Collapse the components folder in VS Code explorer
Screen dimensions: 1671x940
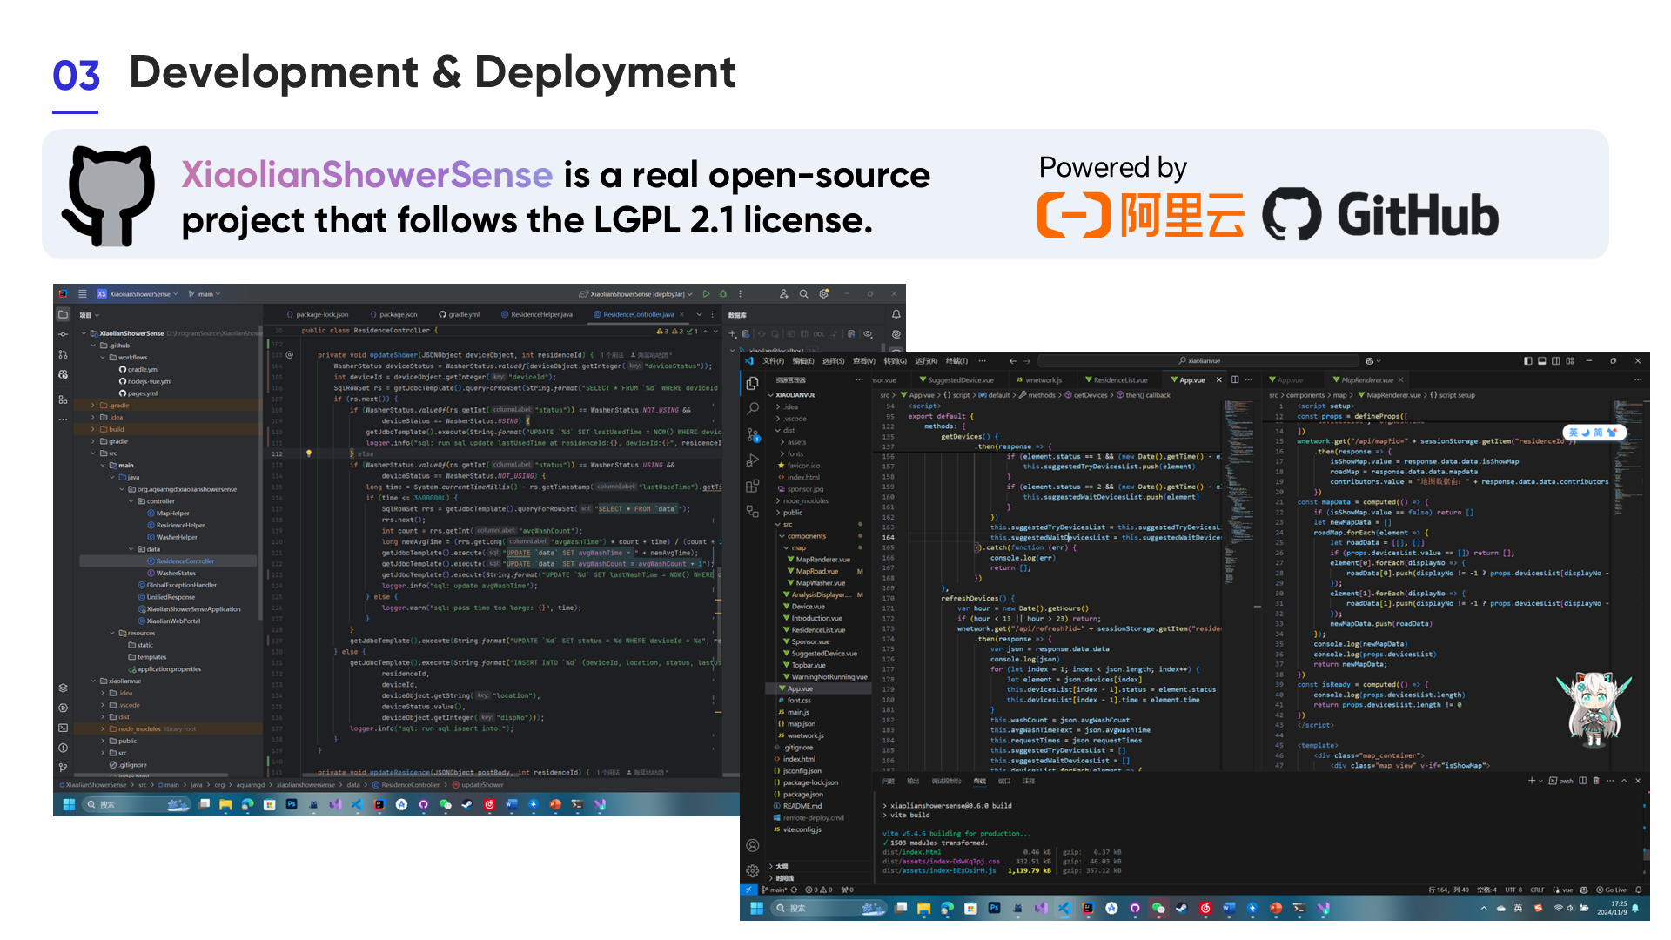point(782,536)
